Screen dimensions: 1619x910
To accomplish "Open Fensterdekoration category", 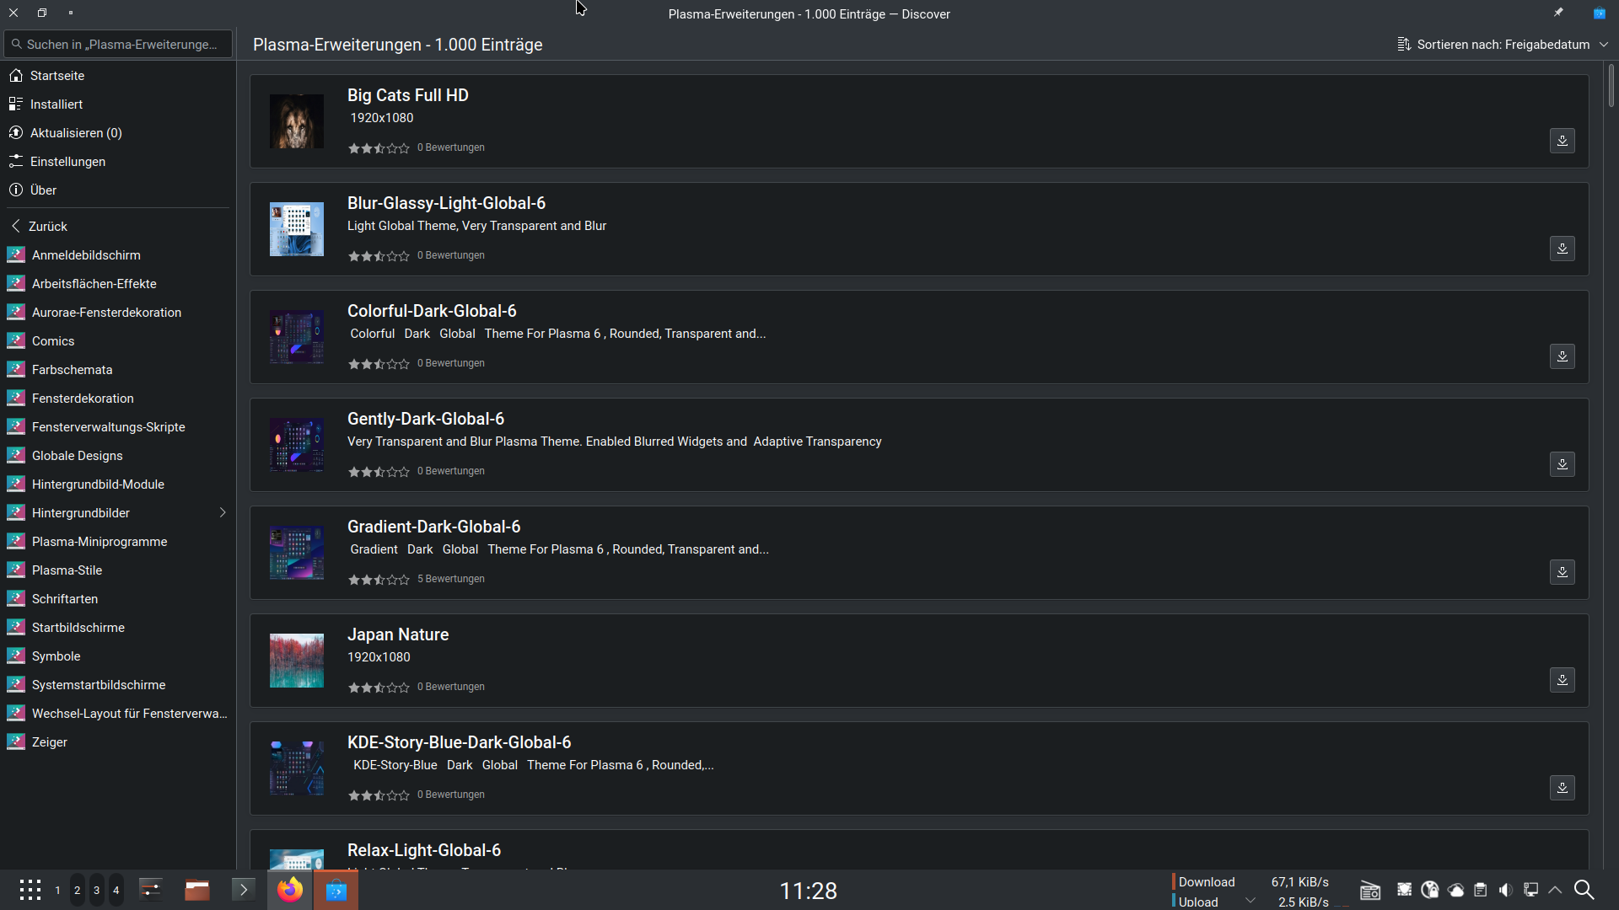I will [118, 399].
